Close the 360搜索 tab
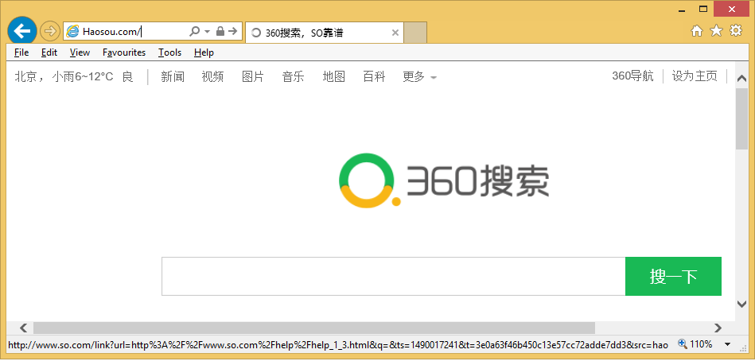The image size is (755, 361). coord(395,33)
